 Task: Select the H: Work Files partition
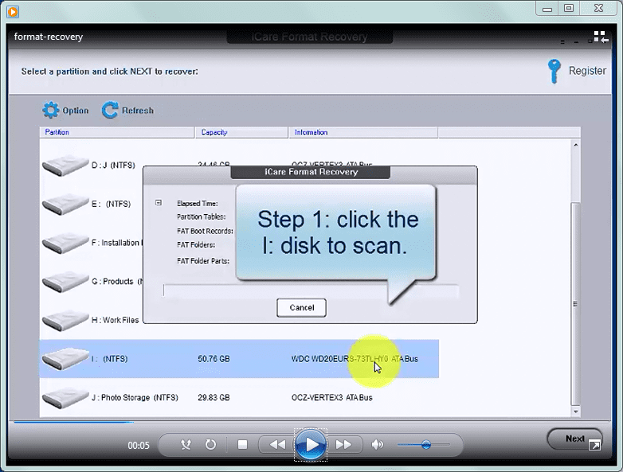pyautogui.click(x=116, y=320)
